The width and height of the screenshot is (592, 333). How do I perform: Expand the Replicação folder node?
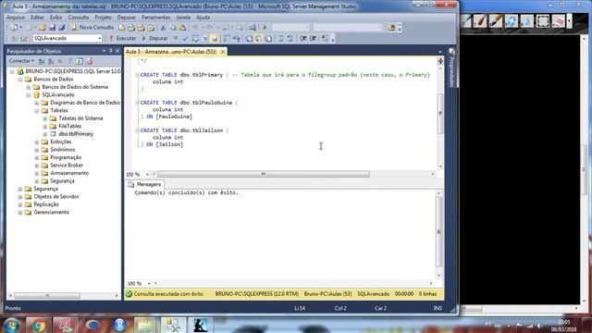coord(20,204)
